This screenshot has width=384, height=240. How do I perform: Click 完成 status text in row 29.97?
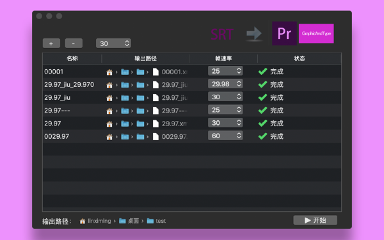[x=276, y=124]
